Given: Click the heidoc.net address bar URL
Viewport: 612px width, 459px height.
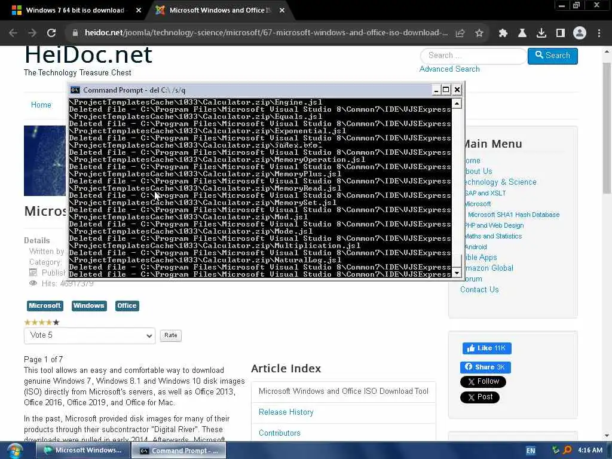Looking at the screenshot, I should point(266,33).
